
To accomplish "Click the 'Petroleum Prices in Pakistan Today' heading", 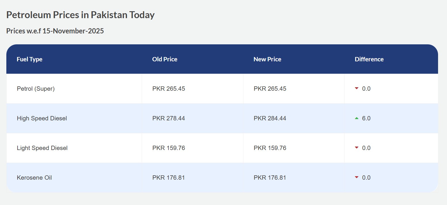I will point(80,15).
